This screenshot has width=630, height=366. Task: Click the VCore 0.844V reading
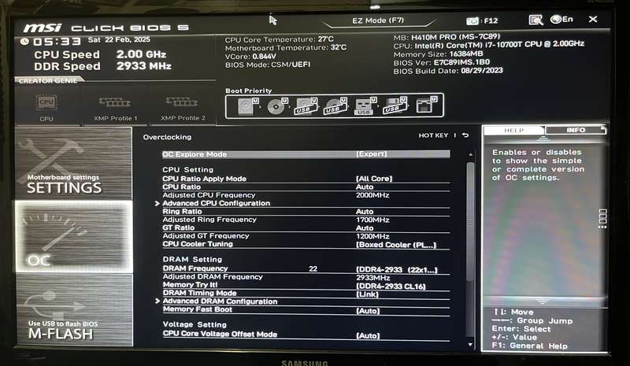250,56
